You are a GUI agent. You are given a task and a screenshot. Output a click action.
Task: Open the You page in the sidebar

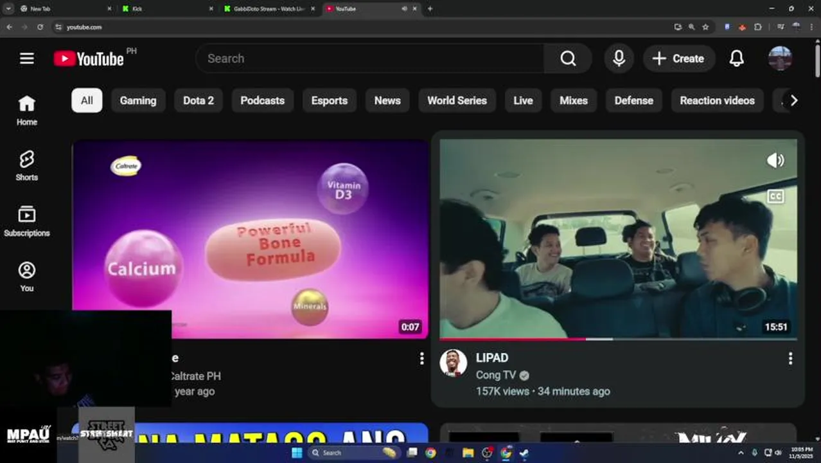coord(26,277)
